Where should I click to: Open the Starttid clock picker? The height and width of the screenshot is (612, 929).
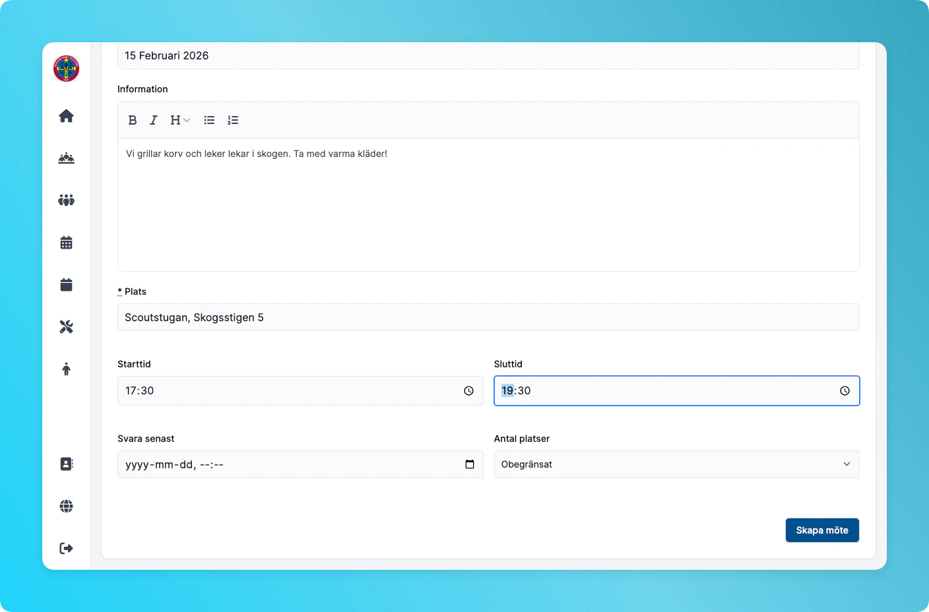point(469,391)
